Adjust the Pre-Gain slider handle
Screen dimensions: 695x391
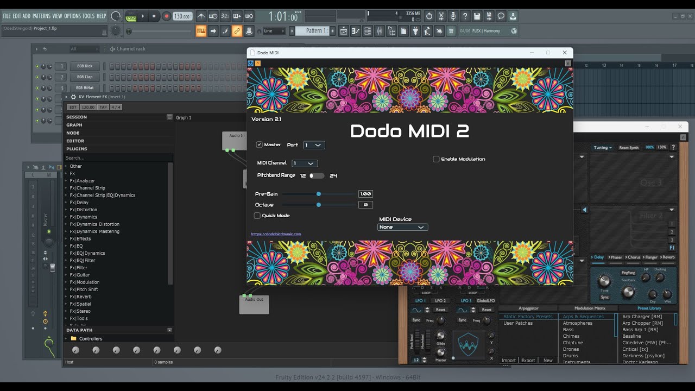319,194
